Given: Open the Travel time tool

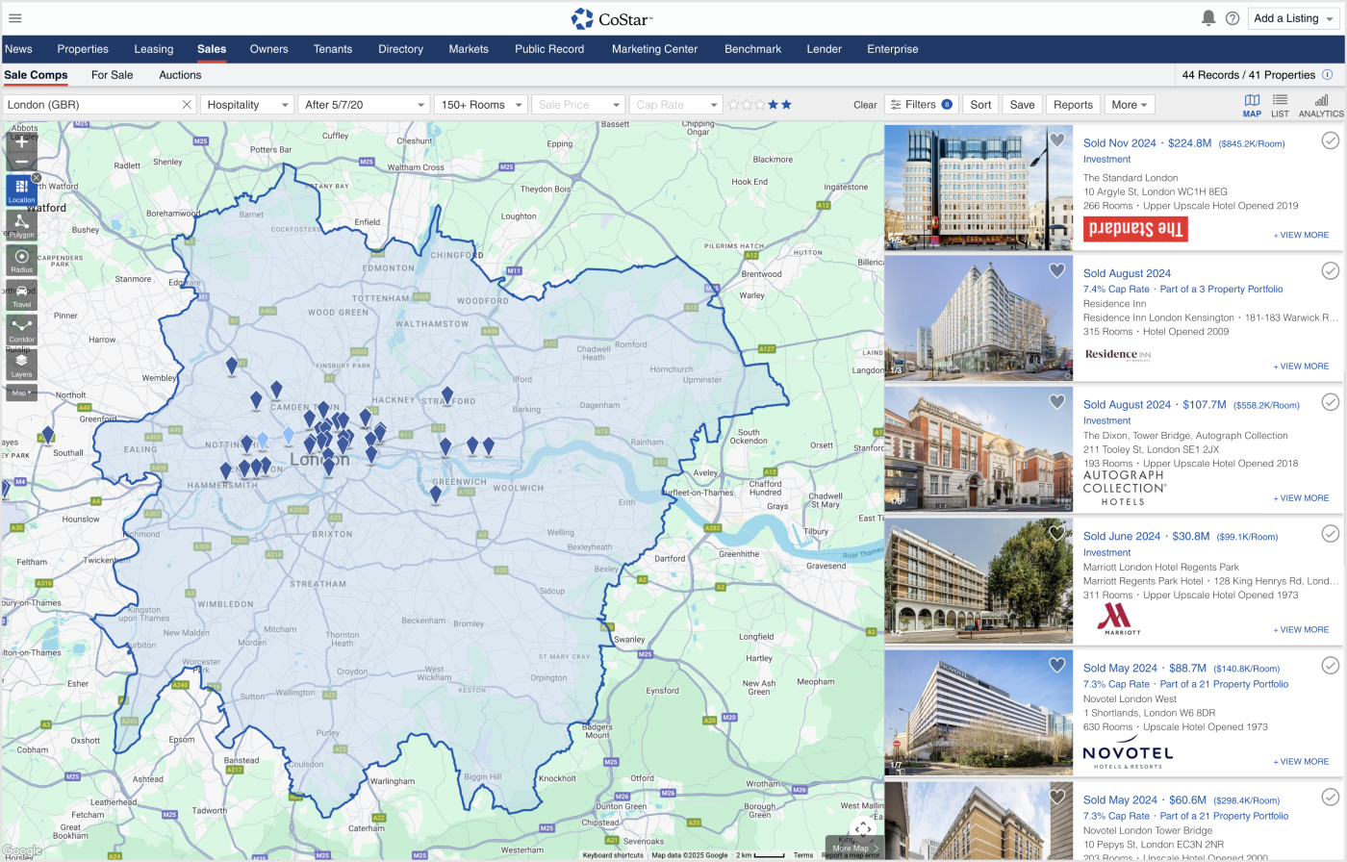Looking at the screenshot, I should [x=21, y=294].
